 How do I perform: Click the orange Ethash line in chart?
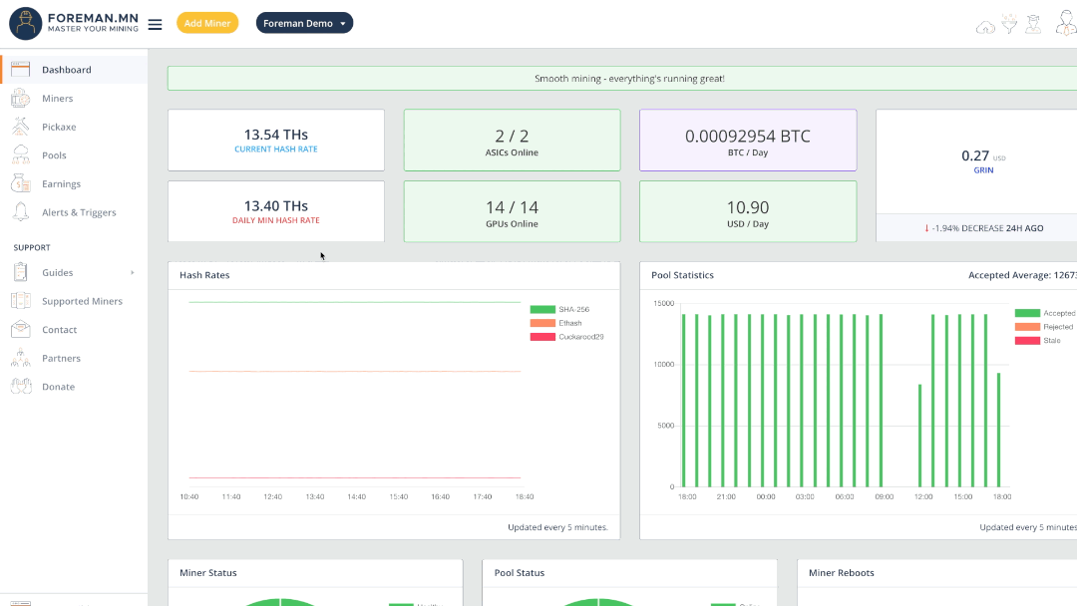coord(355,372)
